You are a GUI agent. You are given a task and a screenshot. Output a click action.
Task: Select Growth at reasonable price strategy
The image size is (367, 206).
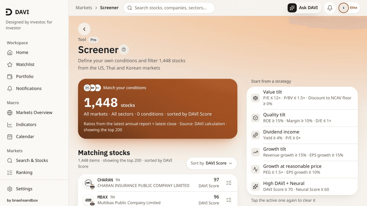pyautogui.click(x=302, y=169)
